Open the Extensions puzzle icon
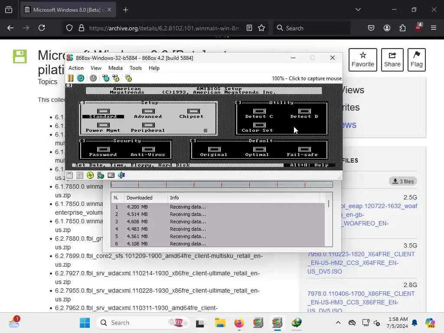444x333 pixels. [x=402, y=28]
